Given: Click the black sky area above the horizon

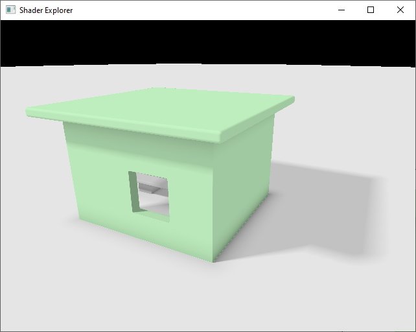Looking at the screenshot, I should [207, 42].
